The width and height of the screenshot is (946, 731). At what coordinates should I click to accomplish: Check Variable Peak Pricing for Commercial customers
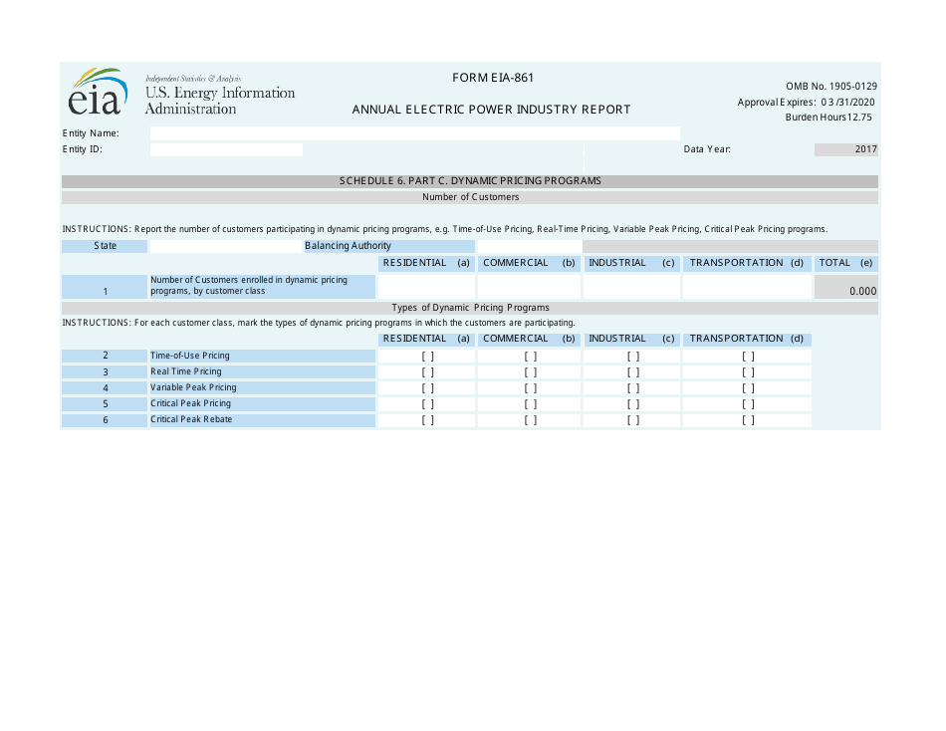529,387
